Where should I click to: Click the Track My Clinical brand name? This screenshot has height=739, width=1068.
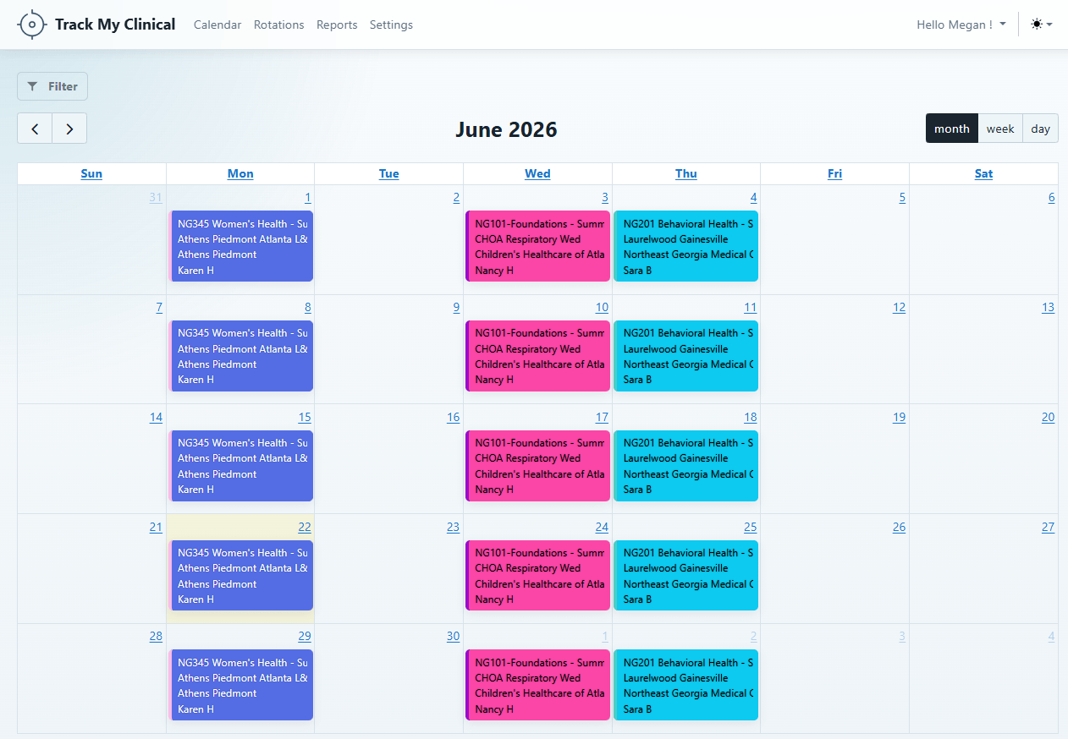[115, 25]
